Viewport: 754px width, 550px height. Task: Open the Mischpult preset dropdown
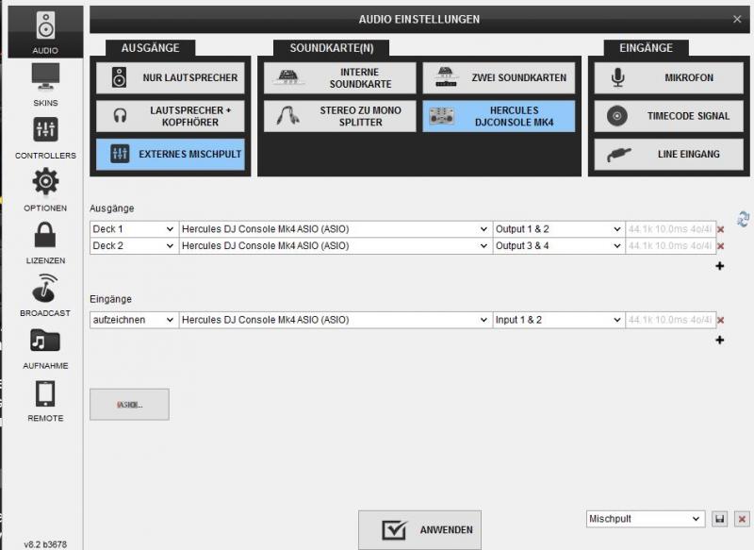(x=646, y=519)
